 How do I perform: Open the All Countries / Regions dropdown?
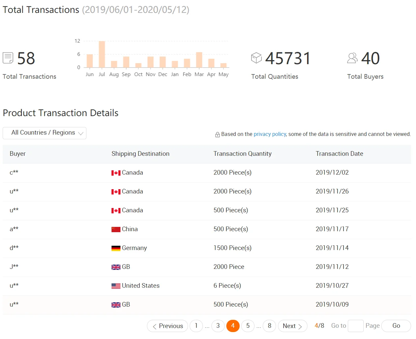(44, 133)
